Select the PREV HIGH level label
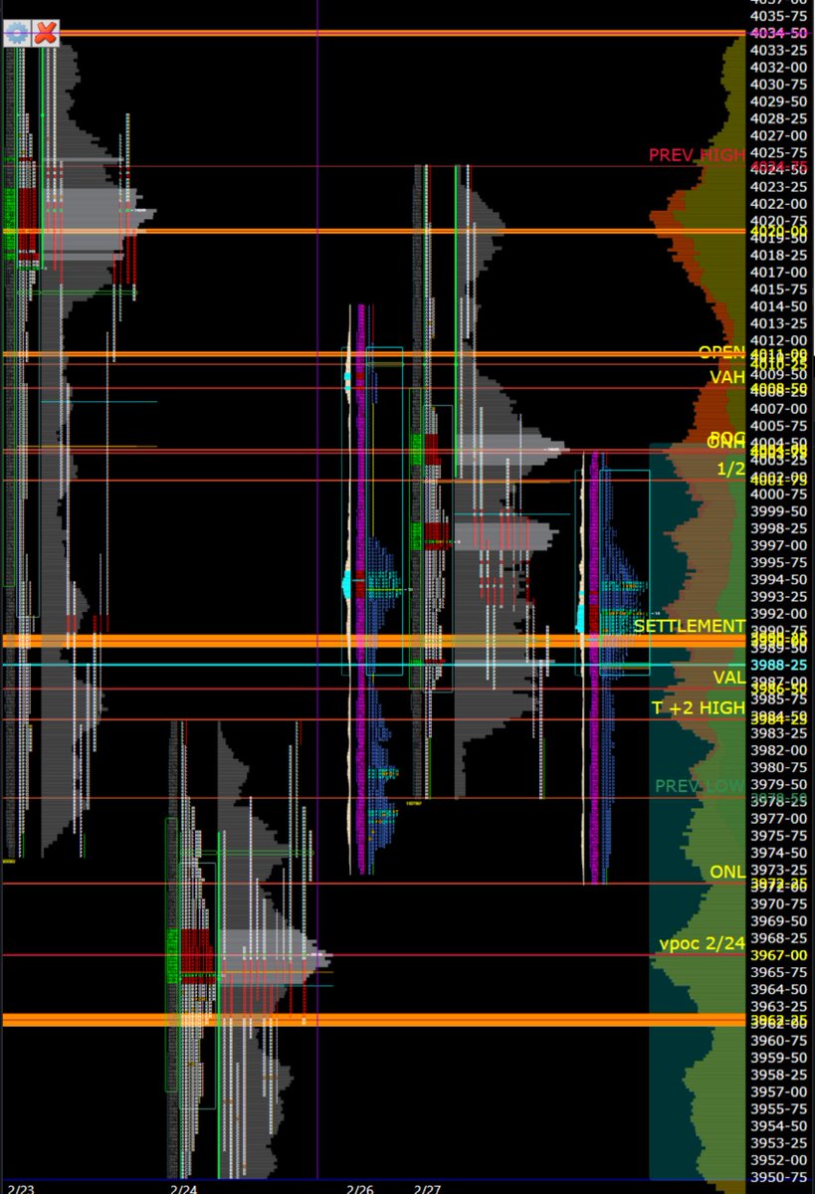The width and height of the screenshot is (815, 1194). 697,155
